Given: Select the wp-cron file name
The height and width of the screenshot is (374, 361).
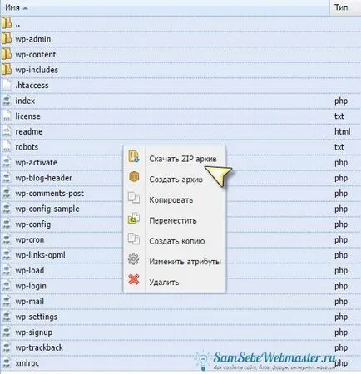Looking at the screenshot, I should [x=30, y=239].
